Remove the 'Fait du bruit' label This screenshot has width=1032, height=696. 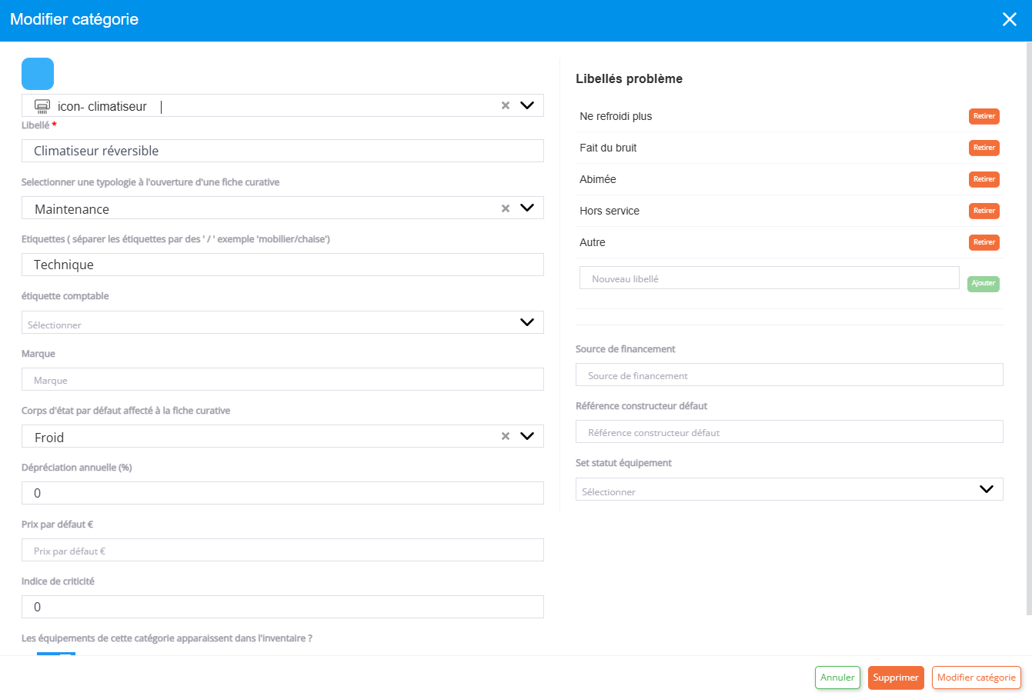pyautogui.click(x=984, y=148)
